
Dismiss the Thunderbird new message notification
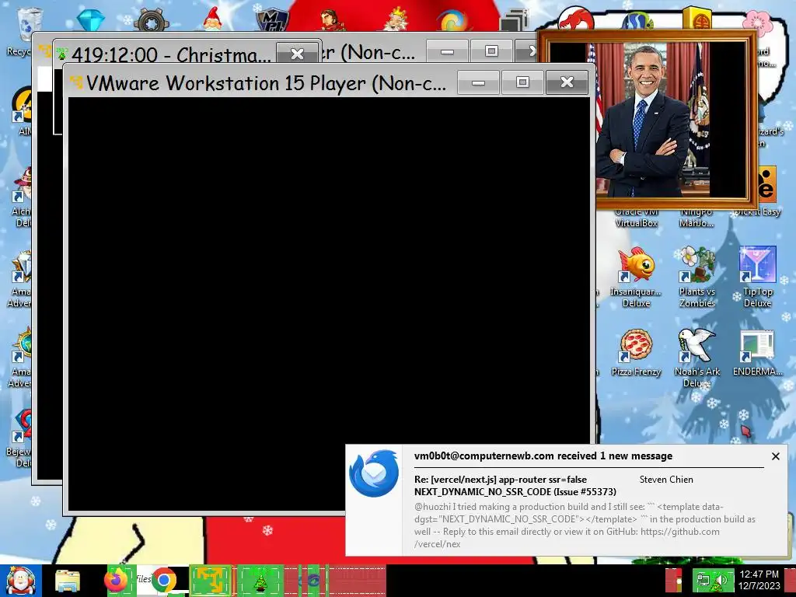point(775,456)
